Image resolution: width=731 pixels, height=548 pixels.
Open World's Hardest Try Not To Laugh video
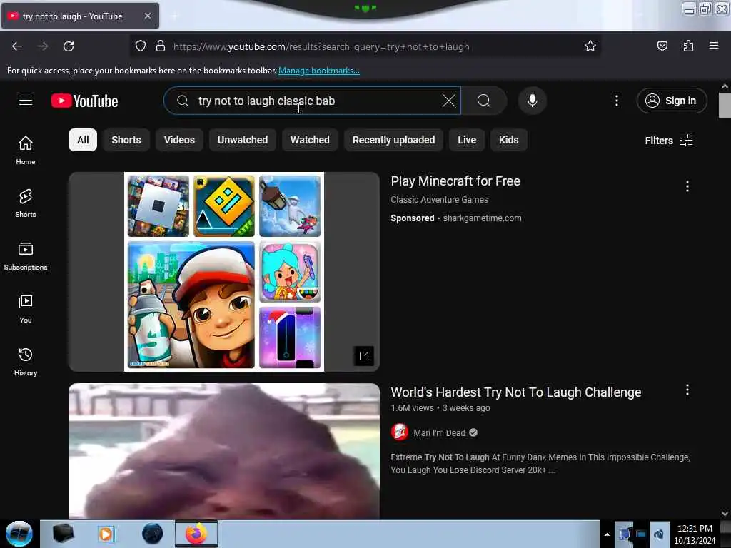point(515,392)
